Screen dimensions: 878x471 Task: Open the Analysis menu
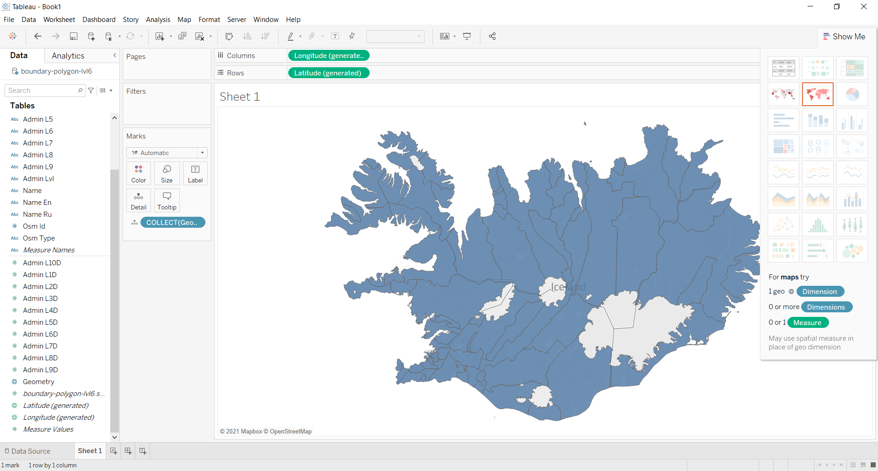pyautogui.click(x=158, y=20)
